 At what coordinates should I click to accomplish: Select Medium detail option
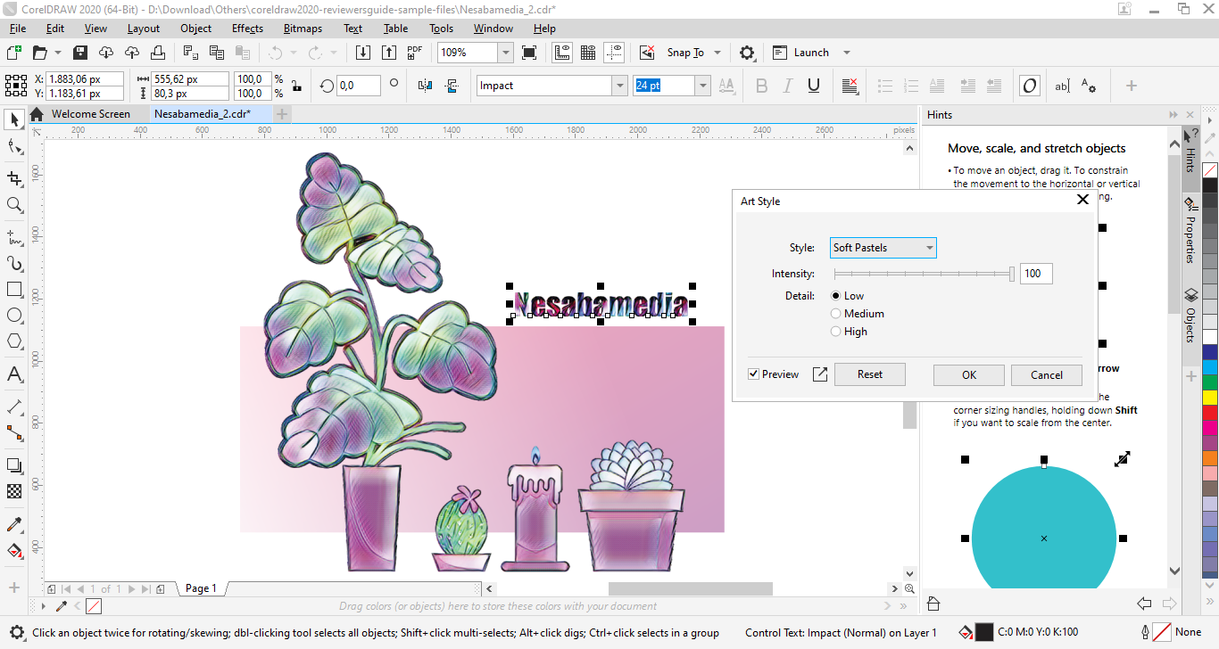point(836,314)
